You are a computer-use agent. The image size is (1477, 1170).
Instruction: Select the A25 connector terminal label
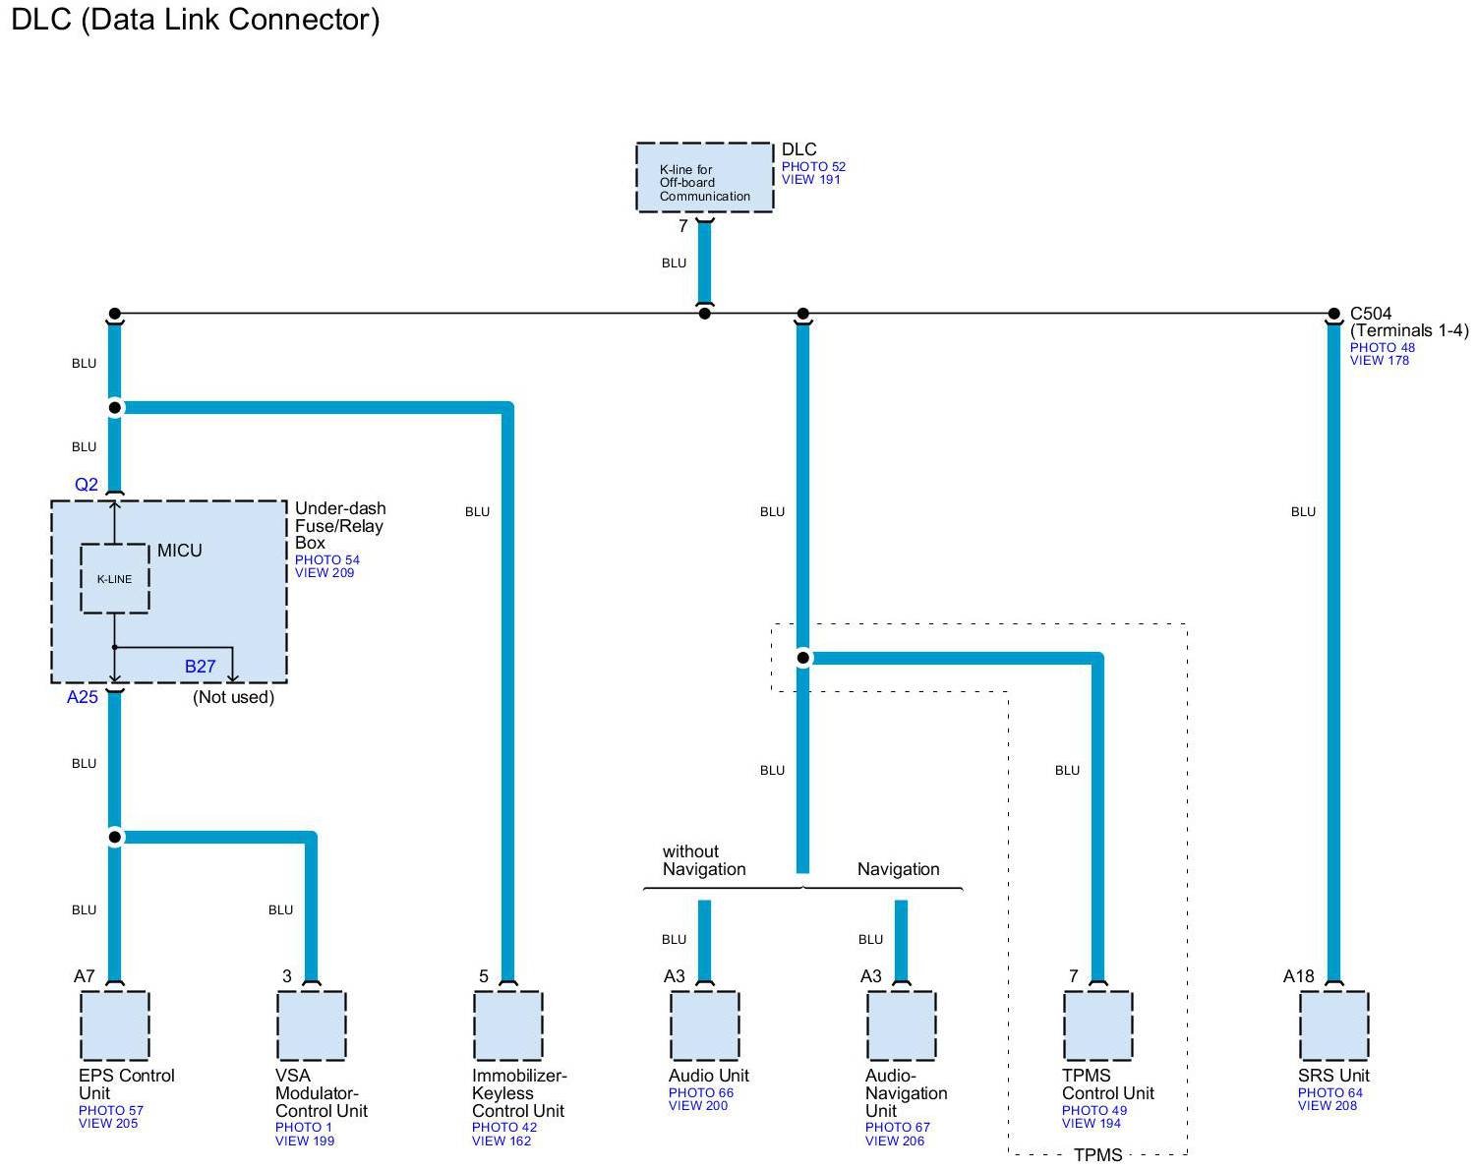(83, 698)
